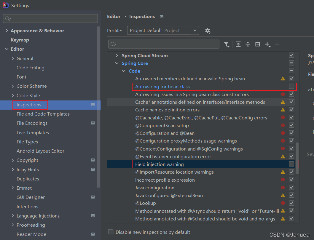Expand the Code Style node
This screenshot has height=240, width=314.
click(13, 95)
